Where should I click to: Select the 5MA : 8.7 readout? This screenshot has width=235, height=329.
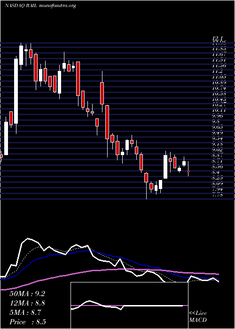pos(25,313)
